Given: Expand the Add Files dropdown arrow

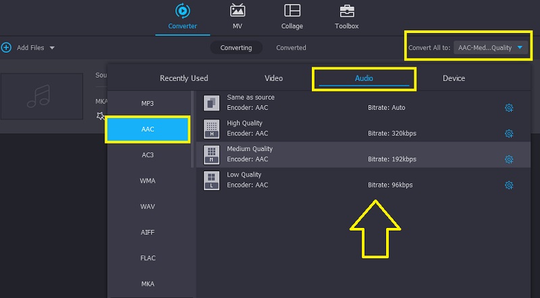Looking at the screenshot, I should (52, 48).
